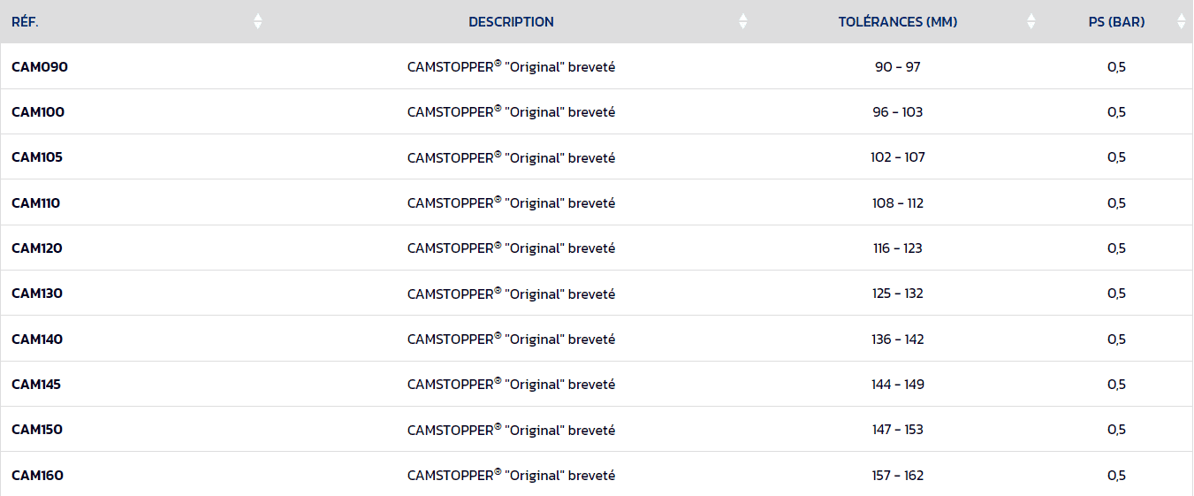Click the 157 - 162 tolerance value
Screen dimensions: 1194x496
point(897,476)
